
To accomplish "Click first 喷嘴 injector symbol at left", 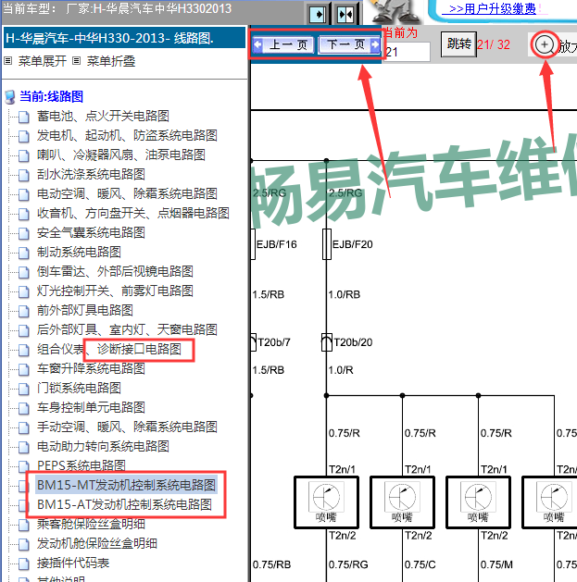I will tap(326, 502).
